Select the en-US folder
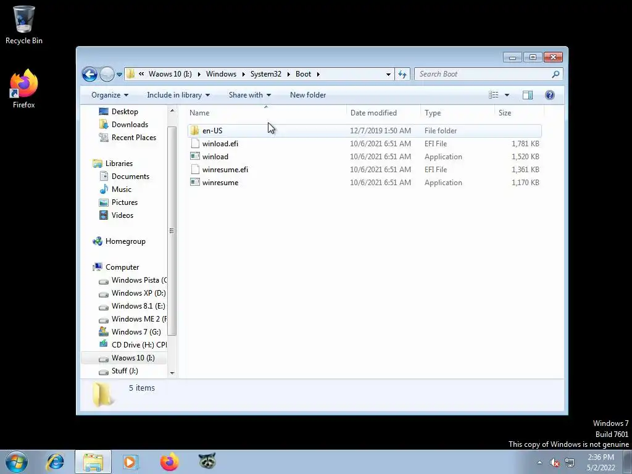 tap(364, 131)
